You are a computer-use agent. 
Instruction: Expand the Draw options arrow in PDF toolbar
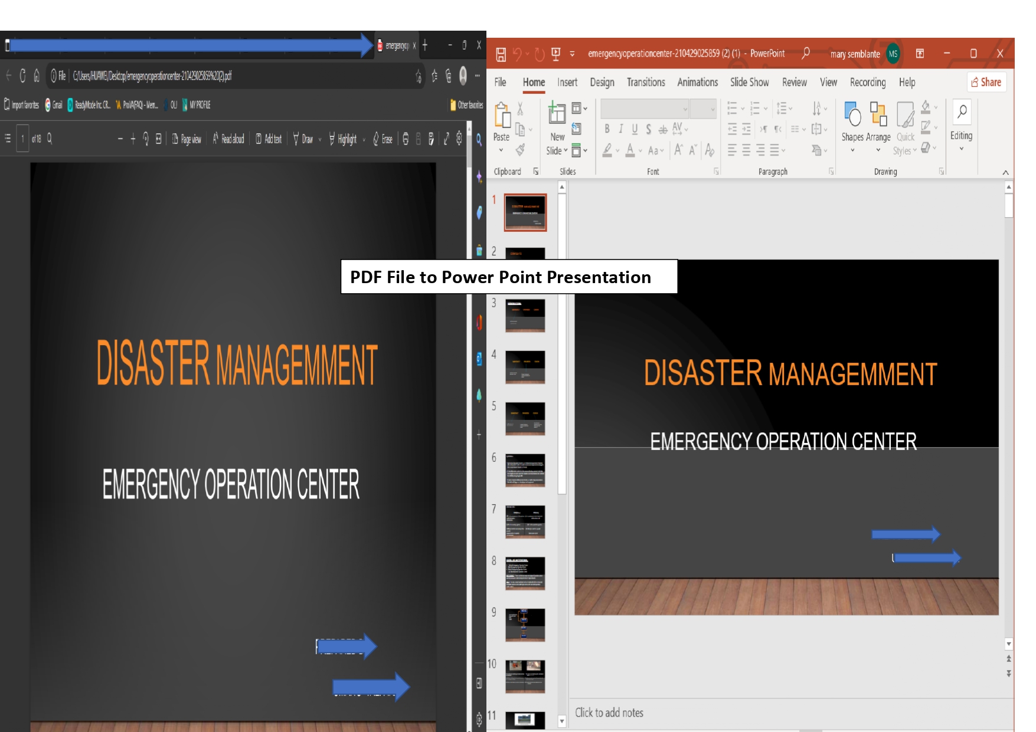(x=320, y=139)
